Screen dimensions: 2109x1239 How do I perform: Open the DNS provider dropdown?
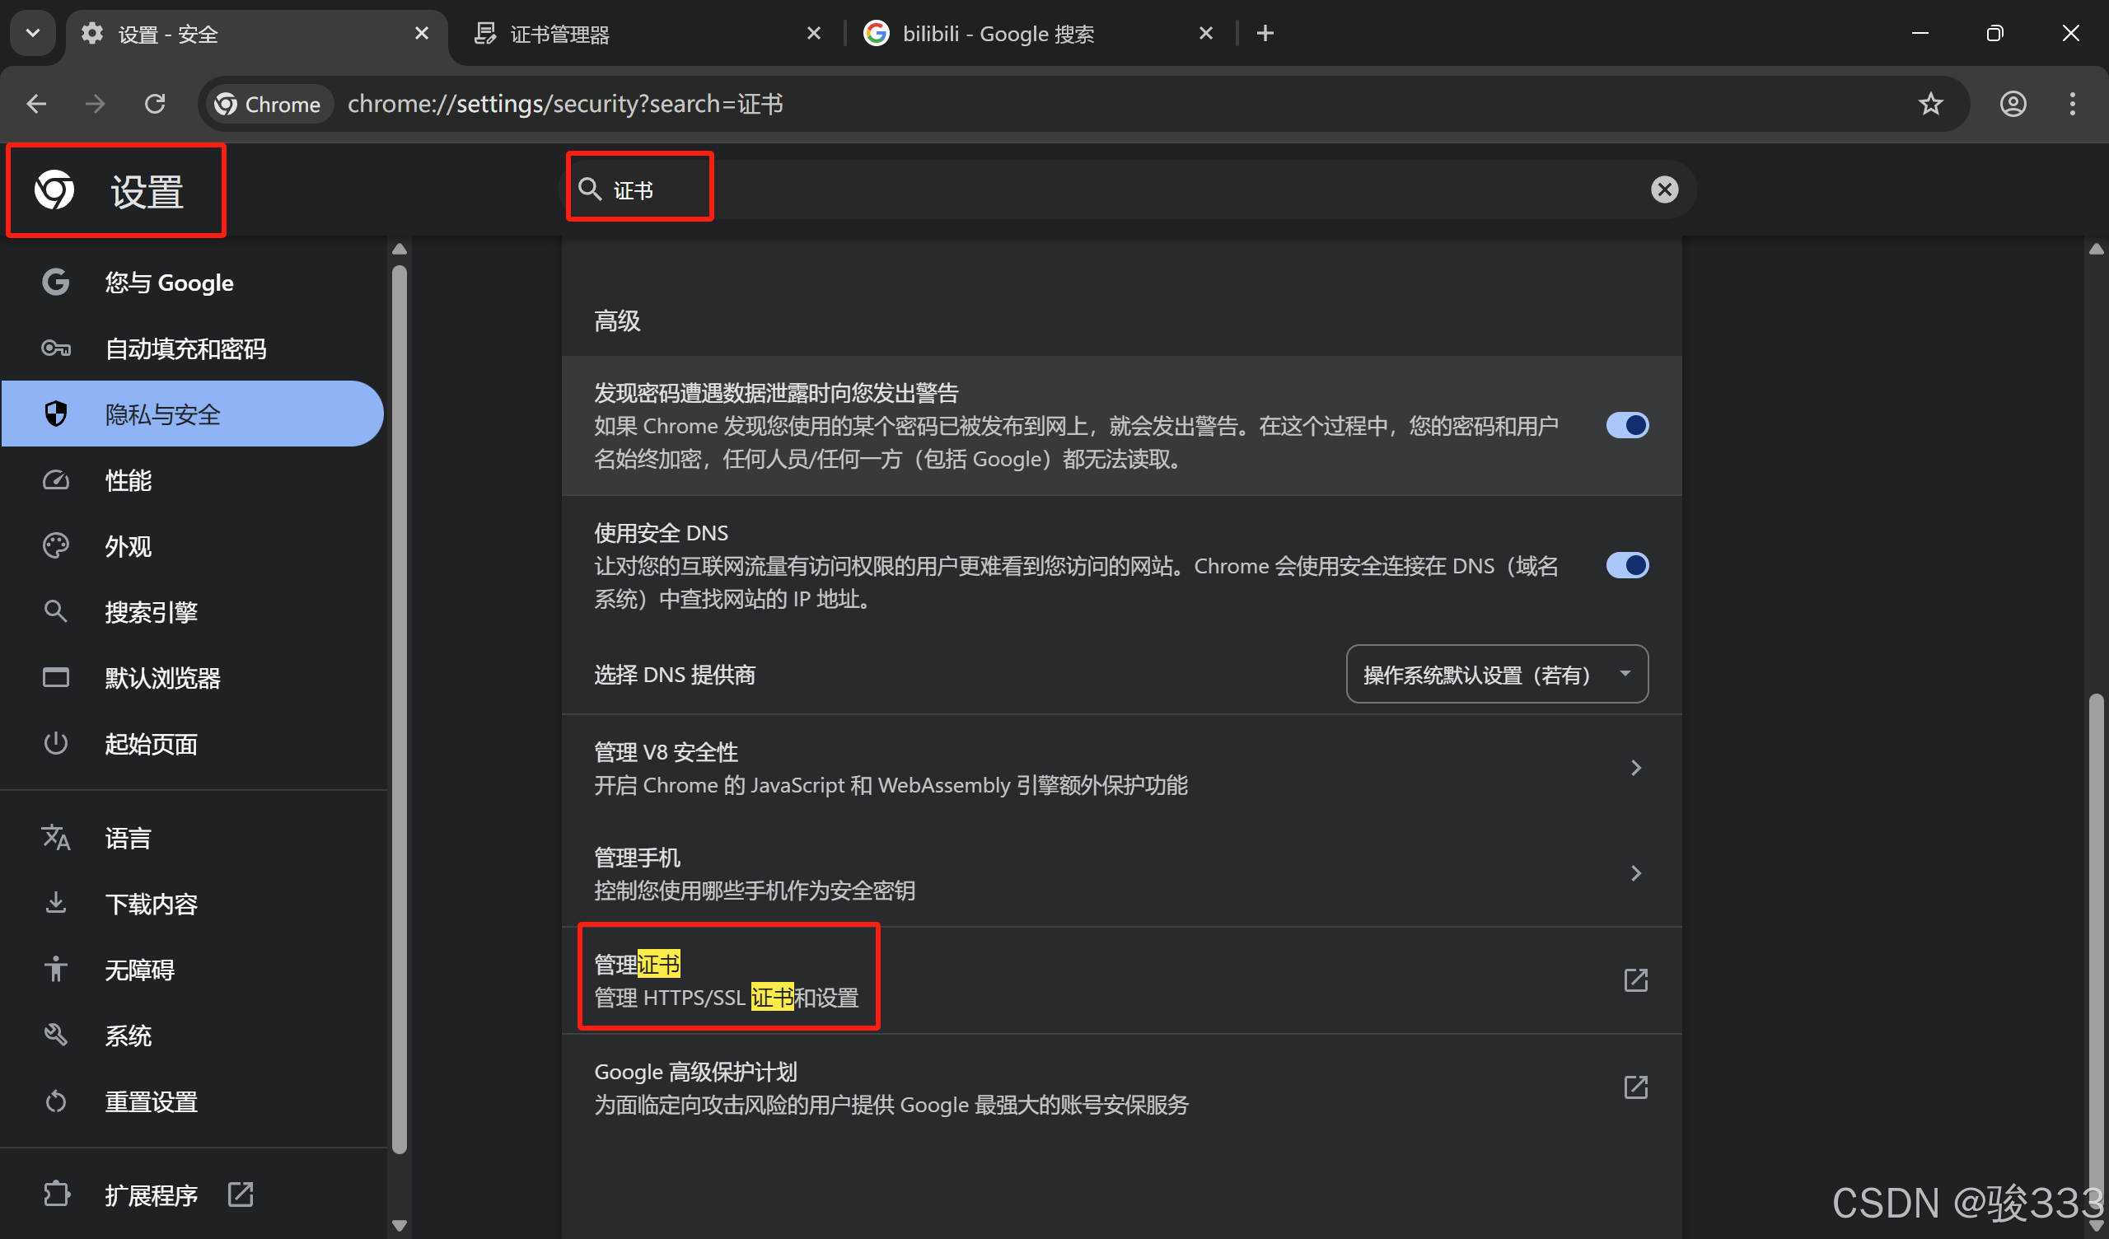point(1495,674)
